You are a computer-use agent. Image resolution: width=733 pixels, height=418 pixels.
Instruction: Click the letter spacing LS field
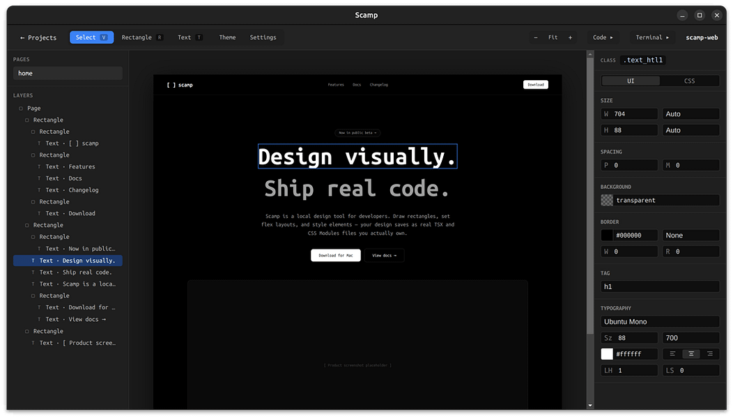coord(691,371)
